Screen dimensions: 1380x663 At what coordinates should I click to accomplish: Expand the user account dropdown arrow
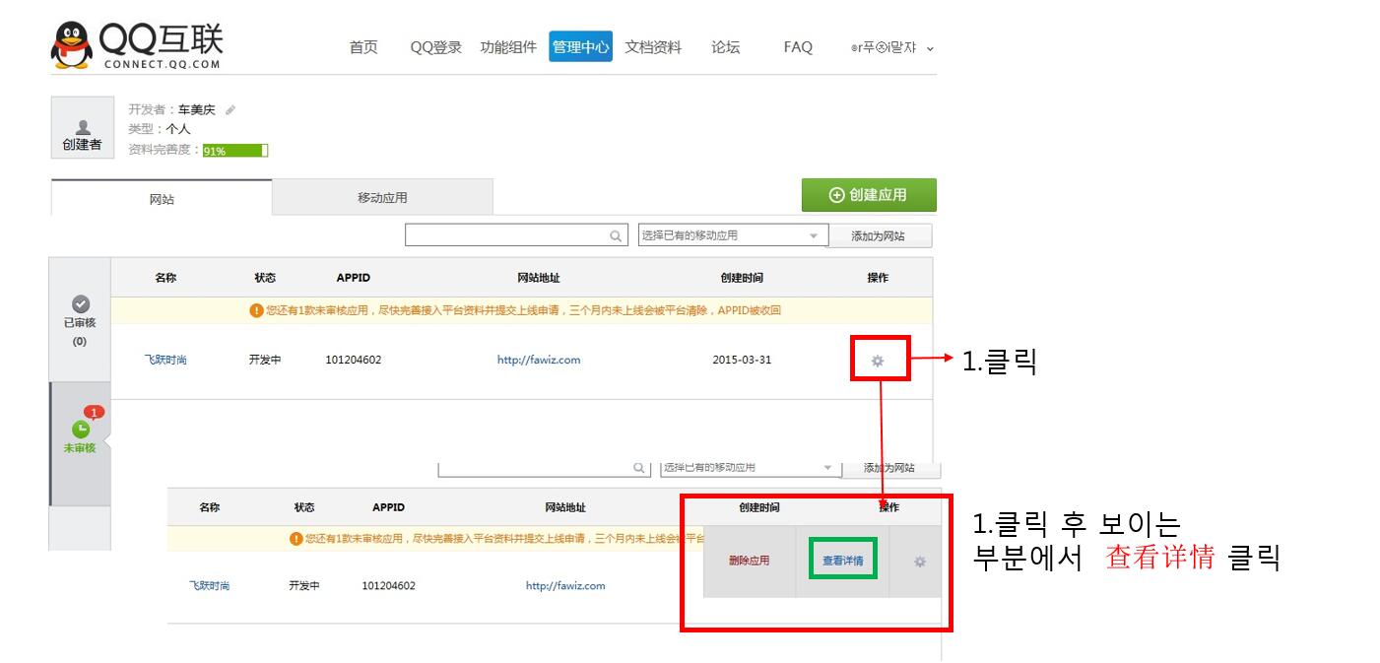(930, 48)
